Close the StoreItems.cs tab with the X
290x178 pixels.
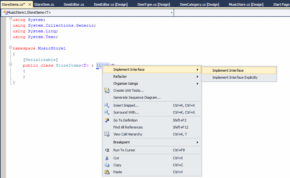point(29,4)
